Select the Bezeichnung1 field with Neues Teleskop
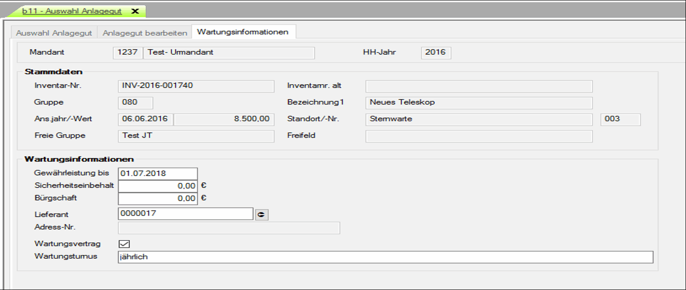 (x=479, y=103)
